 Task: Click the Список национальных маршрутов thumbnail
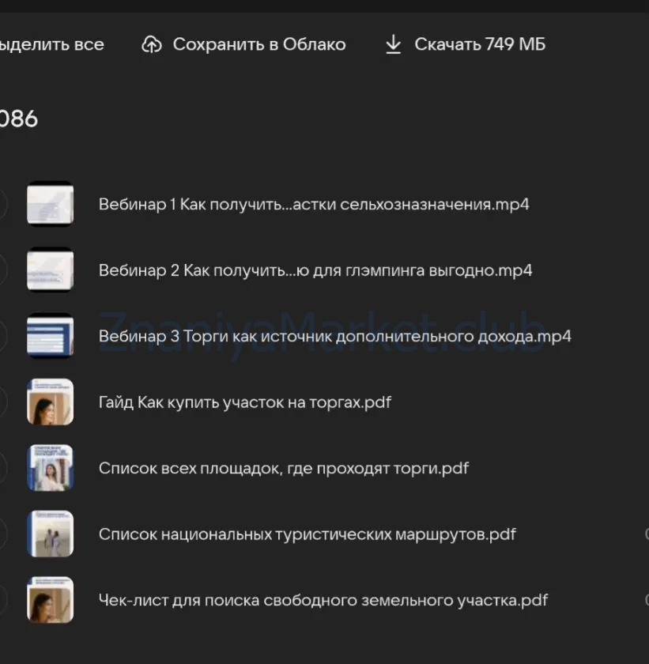pos(51,534)
